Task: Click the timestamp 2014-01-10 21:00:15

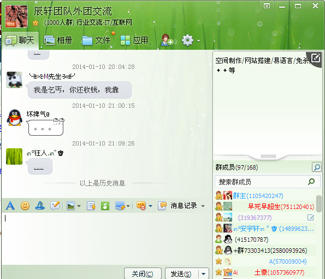Action: [x=103, y=106]
